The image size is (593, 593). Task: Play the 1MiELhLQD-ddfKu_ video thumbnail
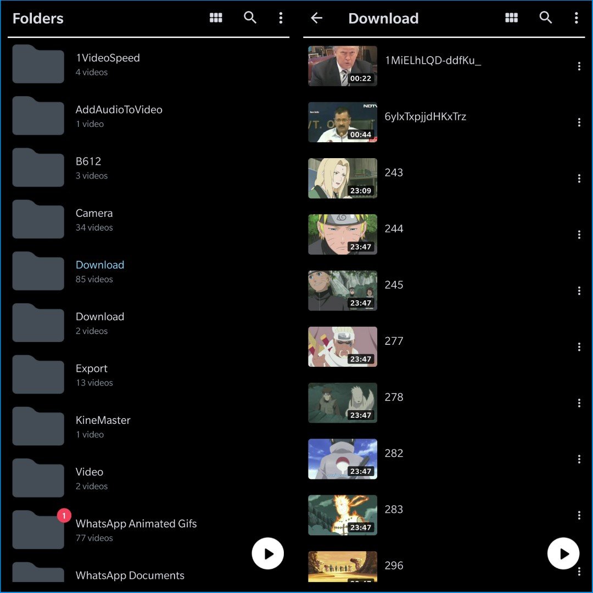coord(343,66)
